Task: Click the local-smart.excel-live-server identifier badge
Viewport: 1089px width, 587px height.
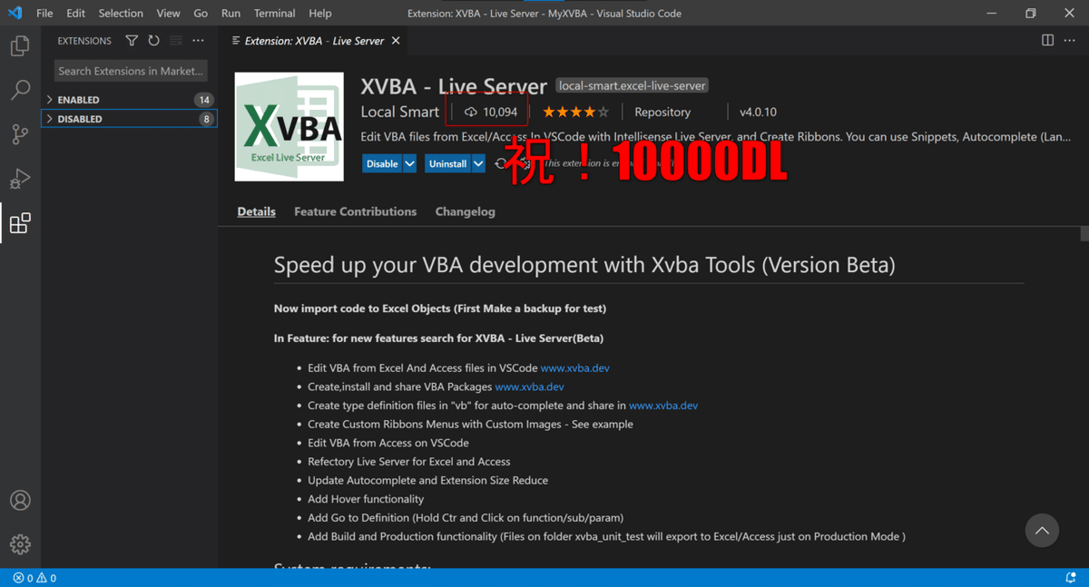Action: 633,86
